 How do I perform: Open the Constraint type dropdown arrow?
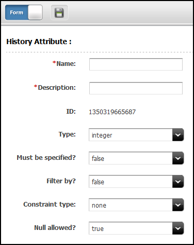coord(178,205)
